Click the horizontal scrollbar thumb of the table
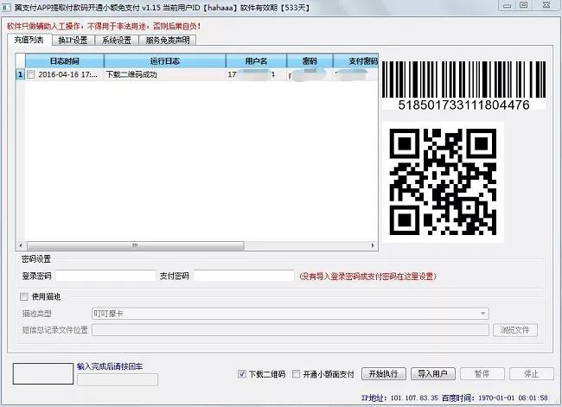Screen dimensions: 562x407 [x=136, y=245]
